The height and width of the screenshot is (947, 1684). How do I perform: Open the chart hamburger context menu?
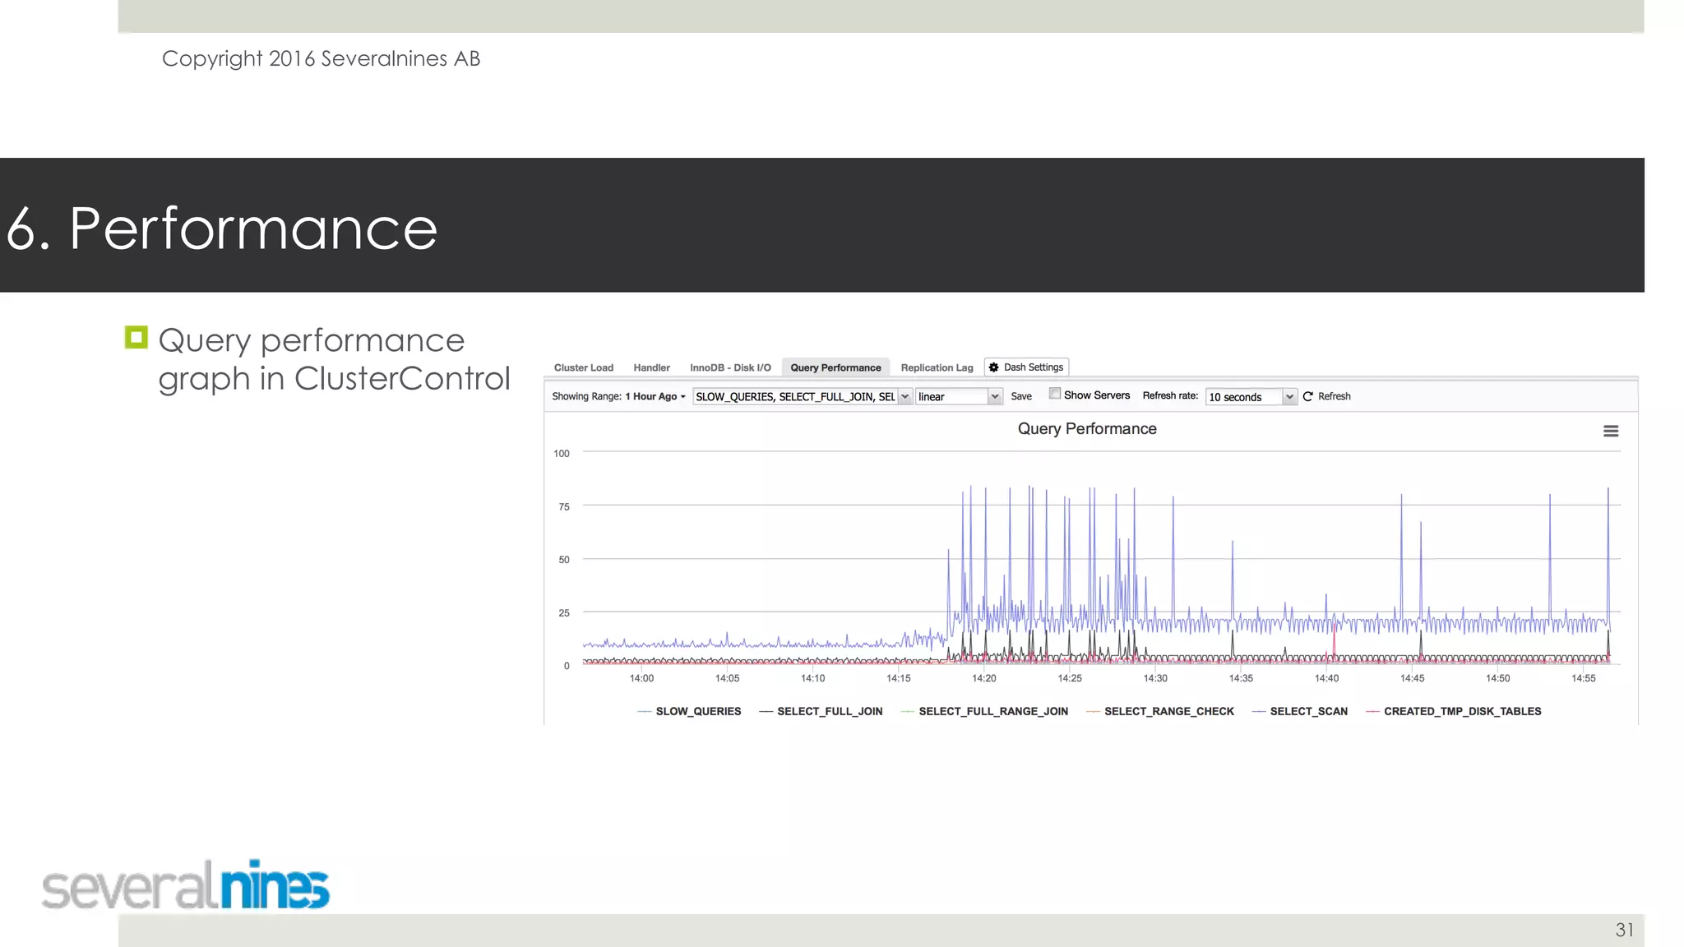(1611, 431)
